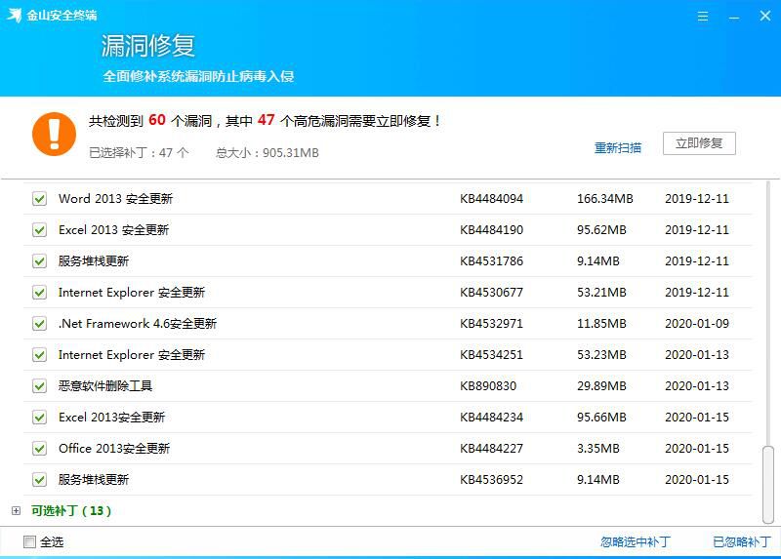Click the 可选补丁 ( 13 ) label

click(x=71, y=511)
